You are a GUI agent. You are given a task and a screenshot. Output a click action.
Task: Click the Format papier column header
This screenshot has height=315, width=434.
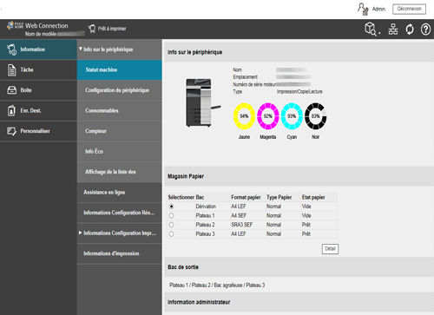246,197
